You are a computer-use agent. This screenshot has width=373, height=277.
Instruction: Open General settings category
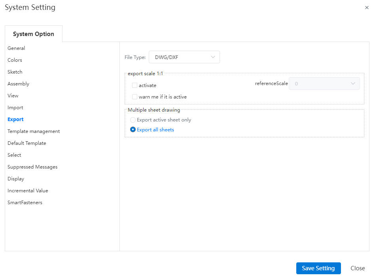click(x=16, y=48)
